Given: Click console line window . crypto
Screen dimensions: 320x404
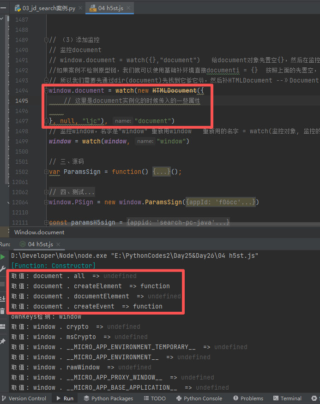Looking at the screenshot, I should (x=76, y=327).
